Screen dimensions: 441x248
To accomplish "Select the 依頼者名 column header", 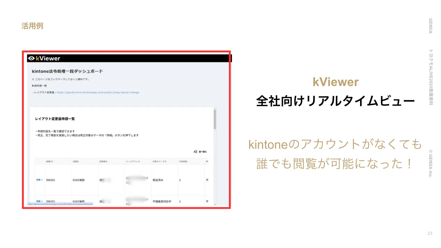I will click(x=104, y=162).
